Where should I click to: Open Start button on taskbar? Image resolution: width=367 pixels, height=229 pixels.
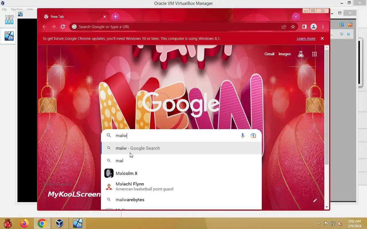tap(8, 223)
